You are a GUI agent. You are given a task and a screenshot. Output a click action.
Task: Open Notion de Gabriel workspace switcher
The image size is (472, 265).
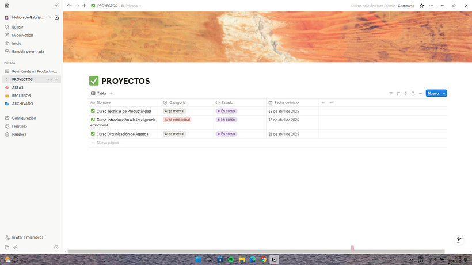[28, 17]
